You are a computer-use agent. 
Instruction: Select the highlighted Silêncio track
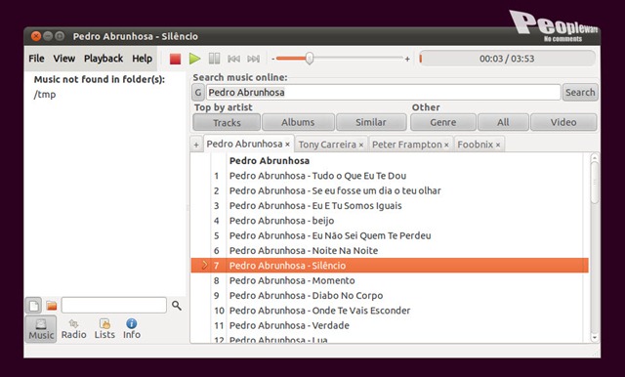[x=390, y=266]
